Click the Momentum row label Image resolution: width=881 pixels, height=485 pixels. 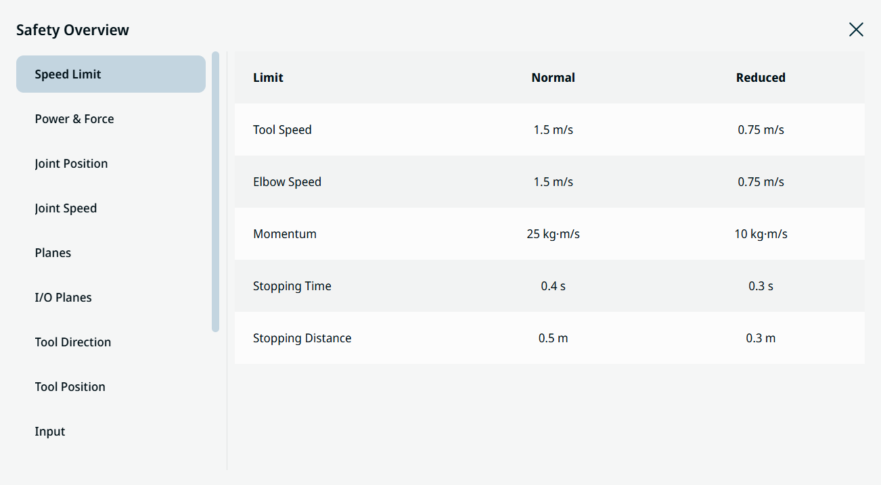[x=285, y=234]
